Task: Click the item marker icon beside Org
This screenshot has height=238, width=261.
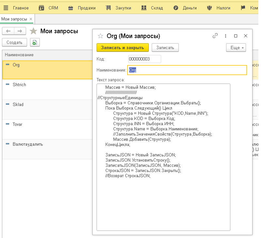Action: (x=8, y=64)
